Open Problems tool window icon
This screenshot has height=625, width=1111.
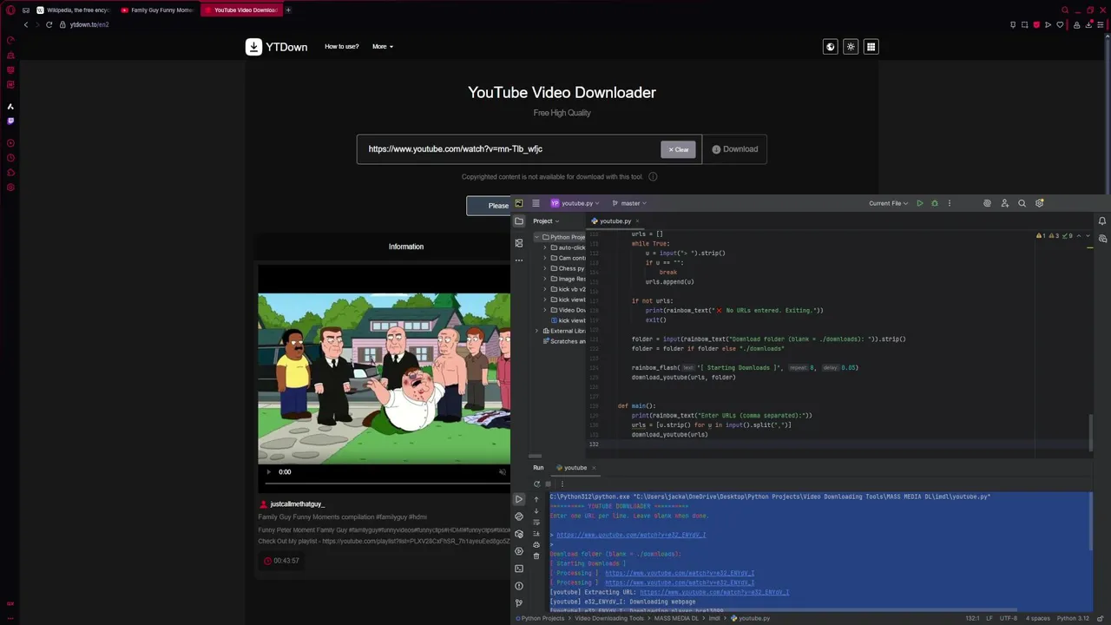[519, 586]
